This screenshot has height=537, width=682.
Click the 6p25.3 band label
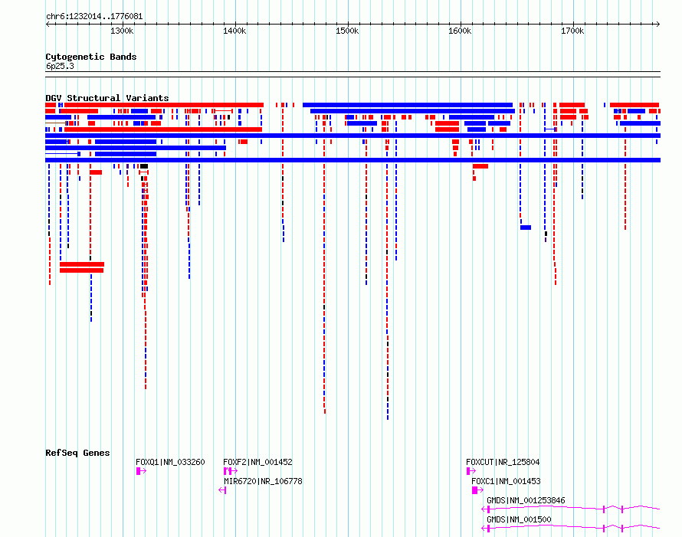60,66
